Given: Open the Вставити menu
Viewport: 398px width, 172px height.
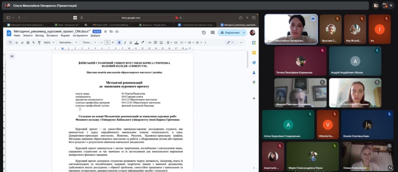Looking at the screenshot, I should 52,35.
